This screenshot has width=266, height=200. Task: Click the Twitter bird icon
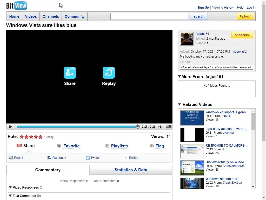pos(88,158)
